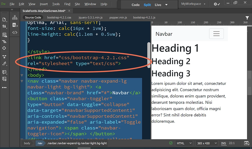Click the Lorem ipsum paragraph in preview
The height and width of the screenshot is (149, 252).
pos(189,102)
